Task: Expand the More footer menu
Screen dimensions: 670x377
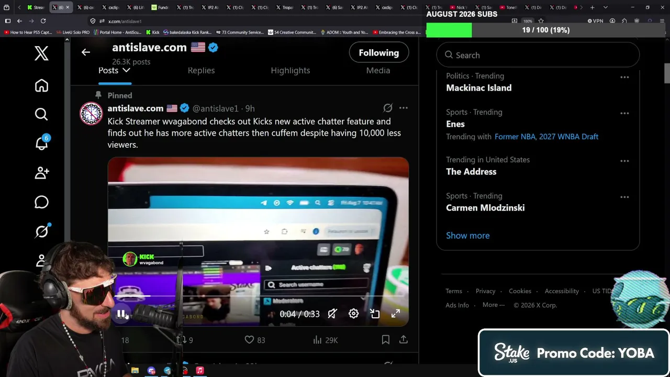Action: coord(494,305)
